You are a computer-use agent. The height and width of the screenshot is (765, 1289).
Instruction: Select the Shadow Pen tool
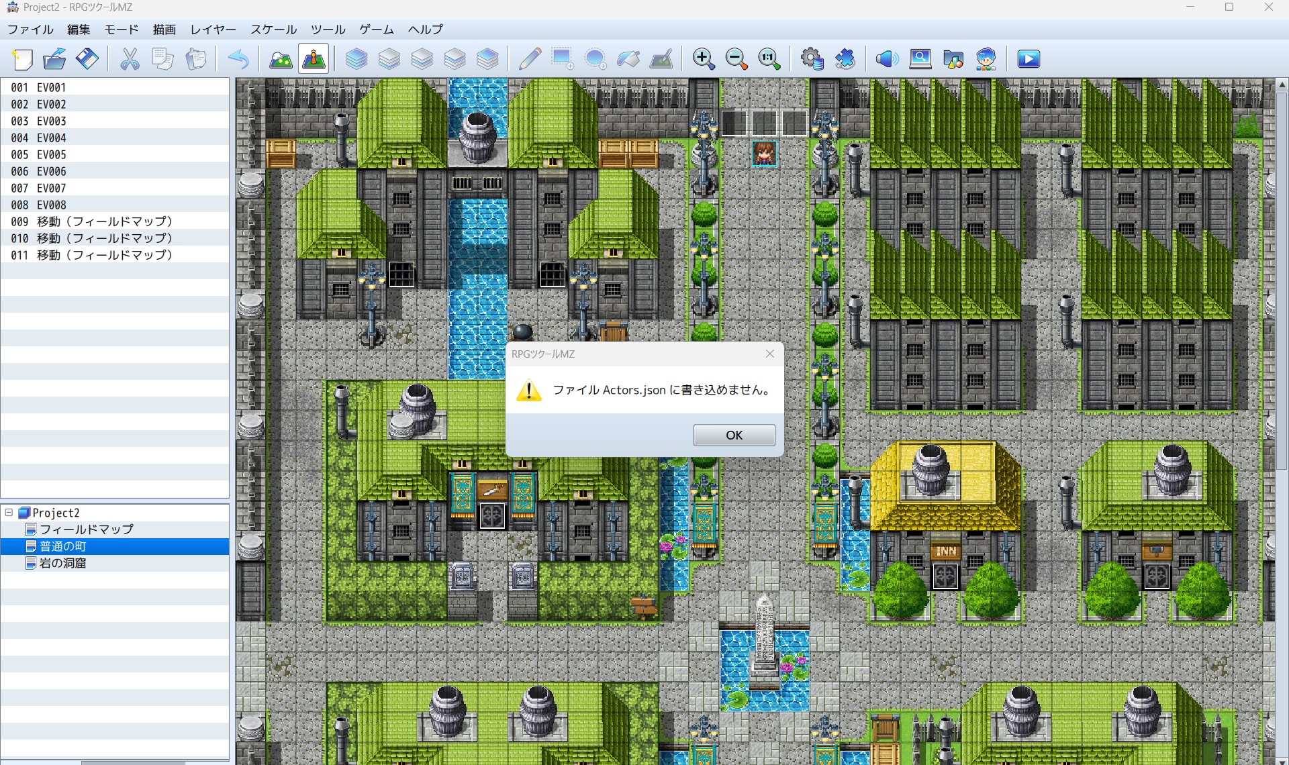[x=661, y=59]
